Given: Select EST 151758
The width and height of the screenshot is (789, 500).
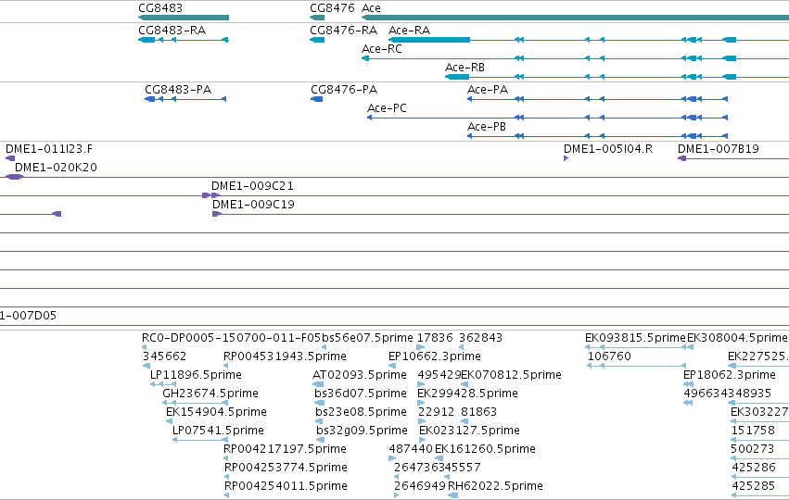Looking at the screenshot, I should point(753,431).
